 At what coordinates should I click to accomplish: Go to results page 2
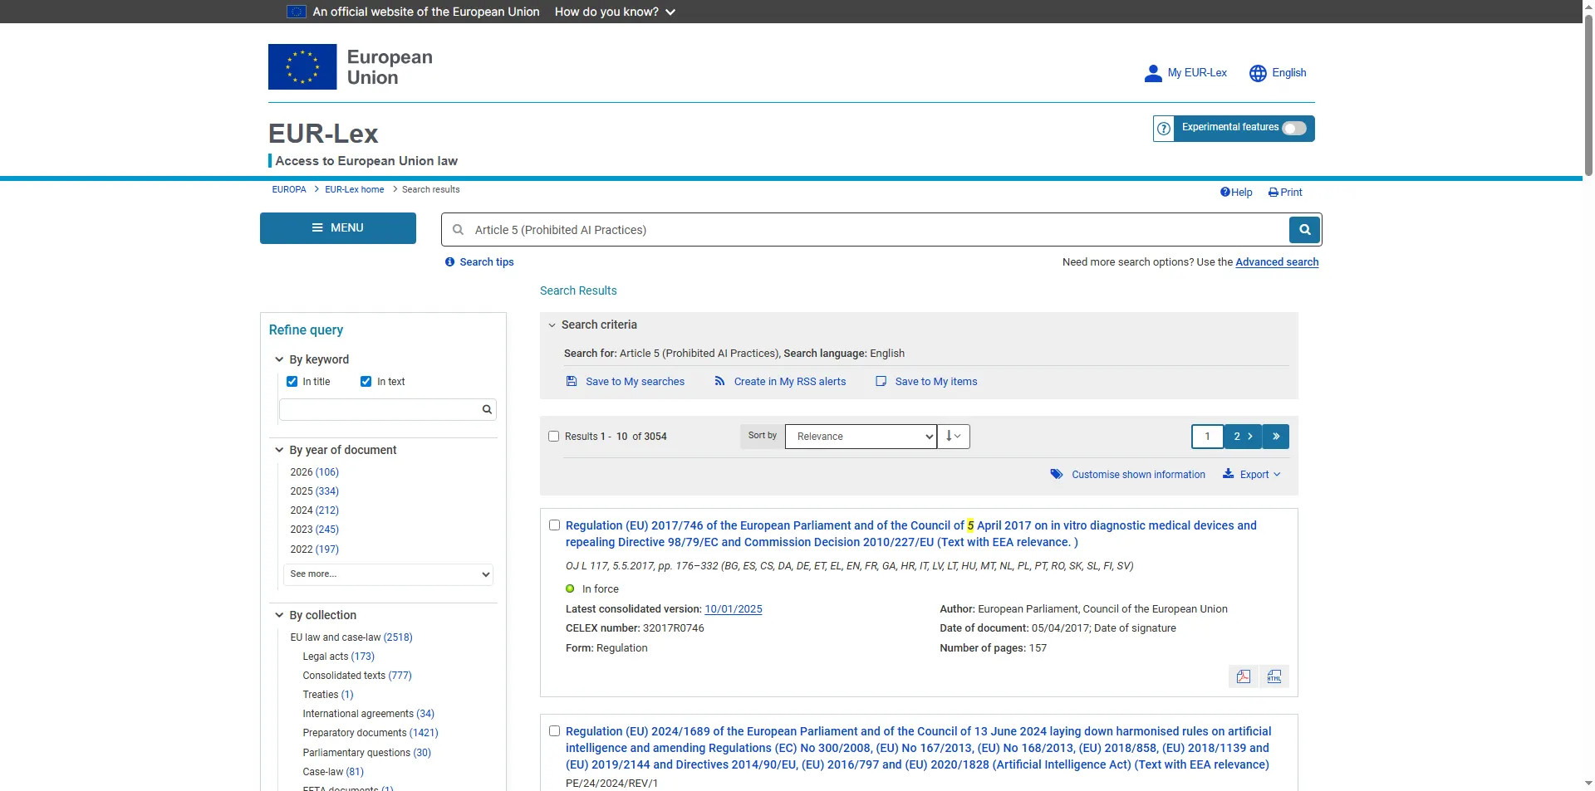pos(1243,437)
